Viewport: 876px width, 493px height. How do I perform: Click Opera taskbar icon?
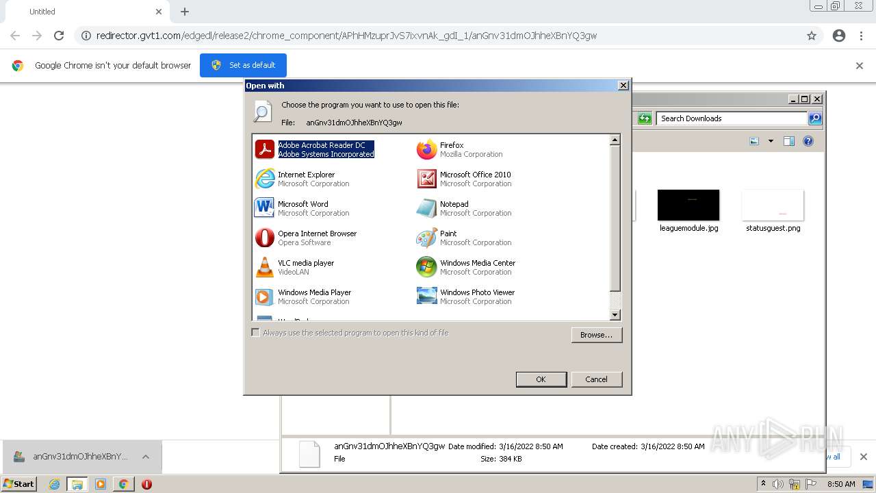(146, 484)
